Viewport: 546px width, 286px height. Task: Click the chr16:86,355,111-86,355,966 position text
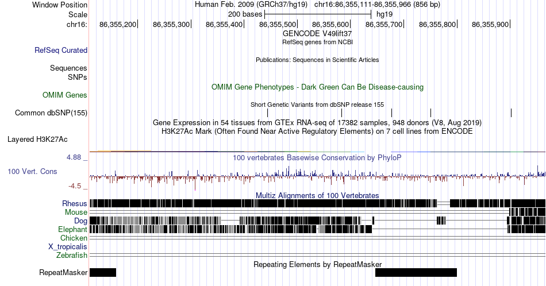click(377, 5)
